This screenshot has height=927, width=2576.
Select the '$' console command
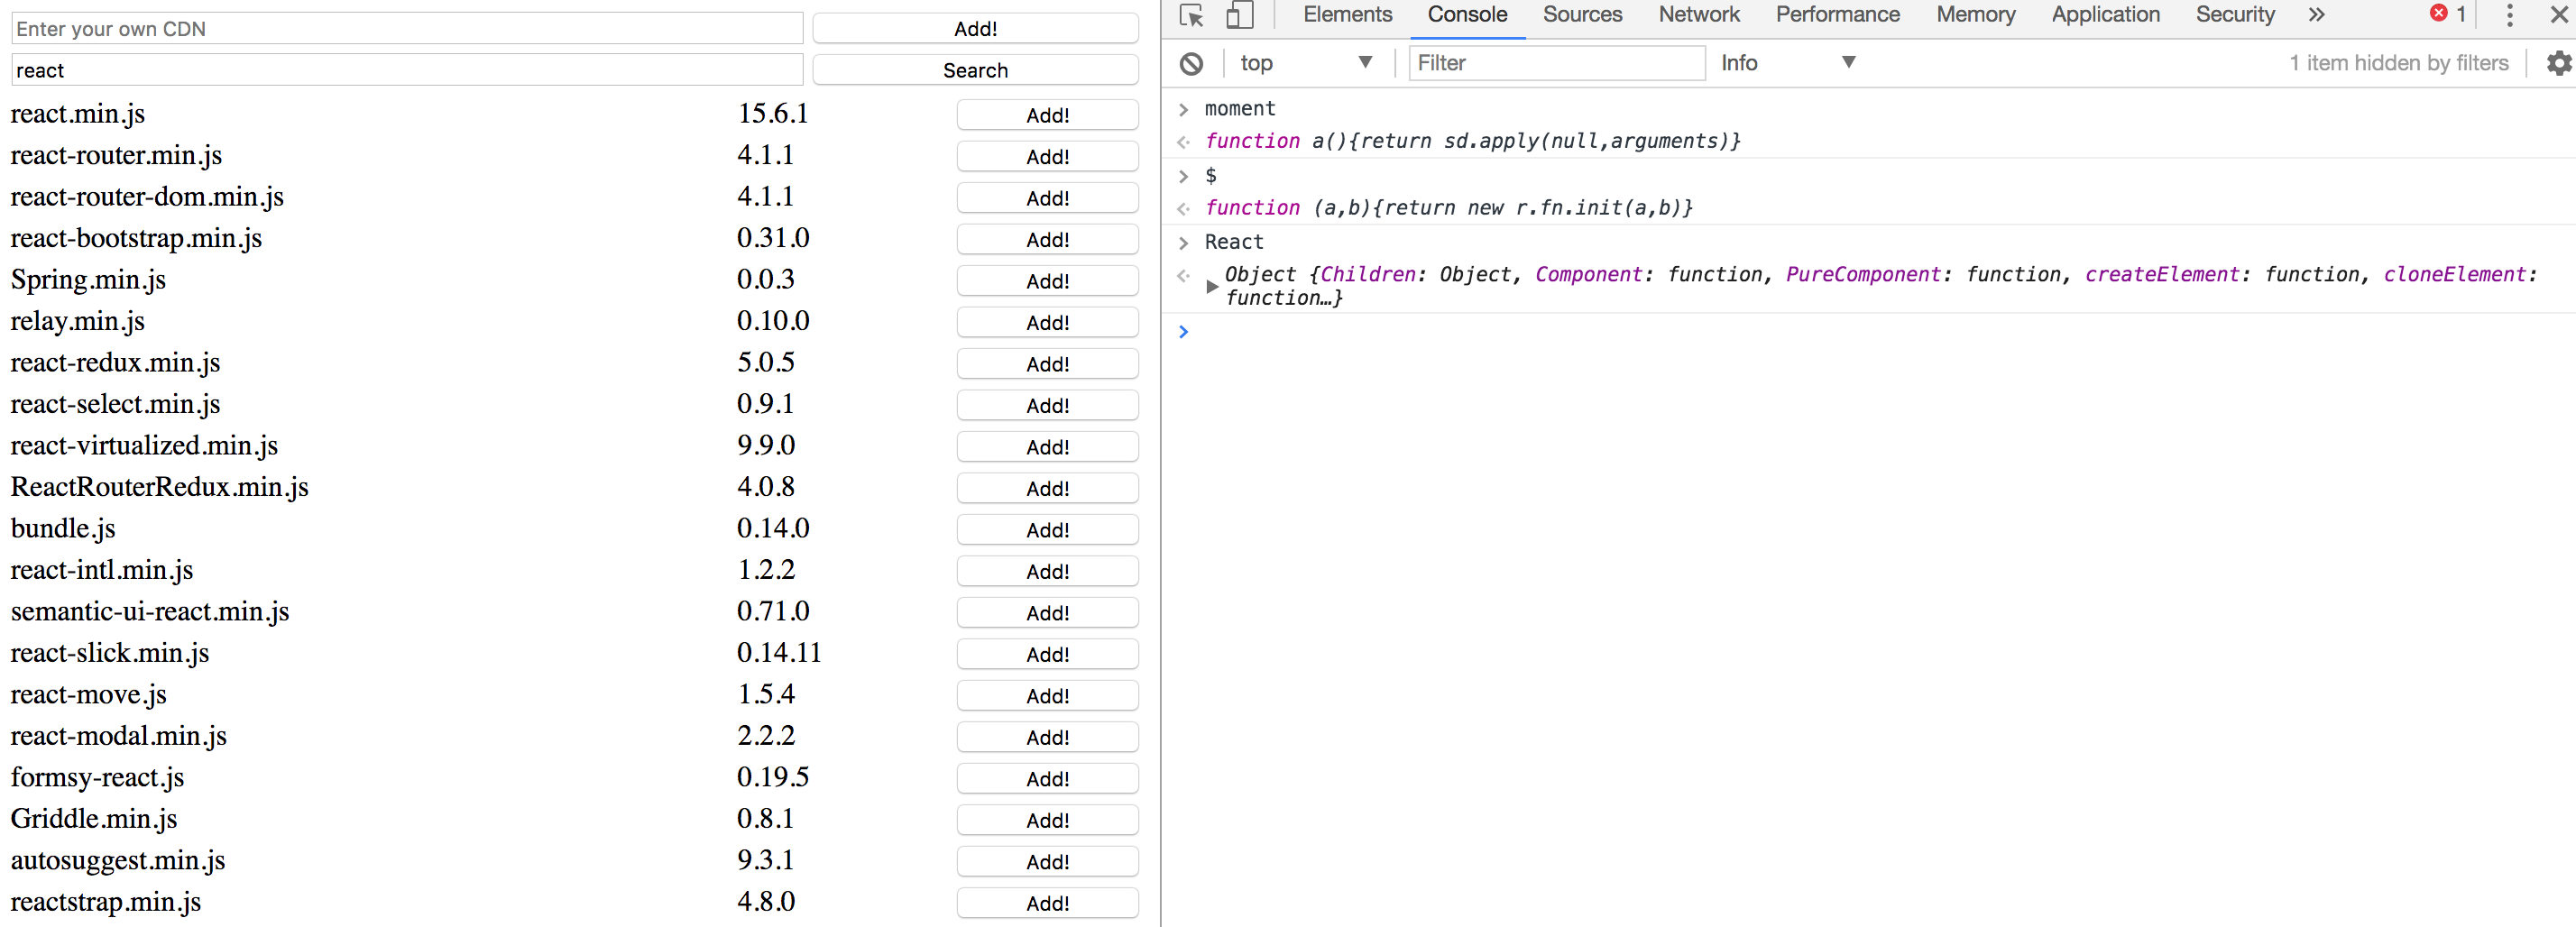point(1211,175)
